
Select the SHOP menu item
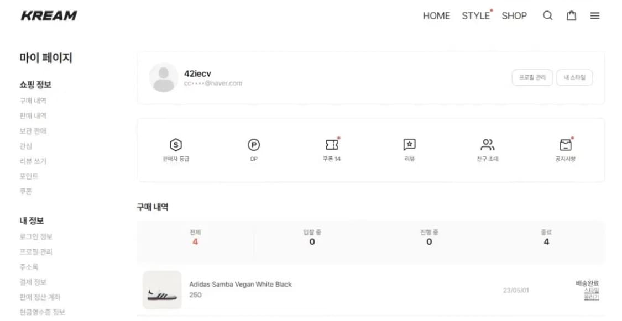[x=514, y=15]
